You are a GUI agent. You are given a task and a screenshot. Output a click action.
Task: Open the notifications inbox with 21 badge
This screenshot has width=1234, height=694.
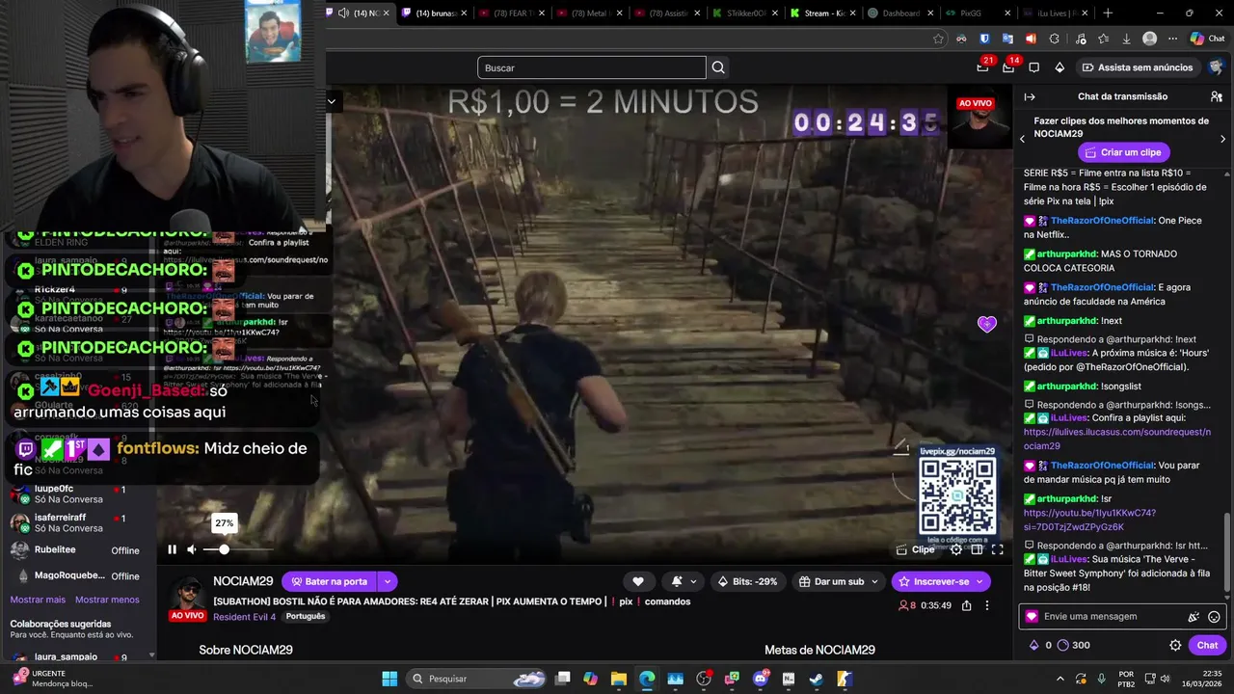[982, 67]
